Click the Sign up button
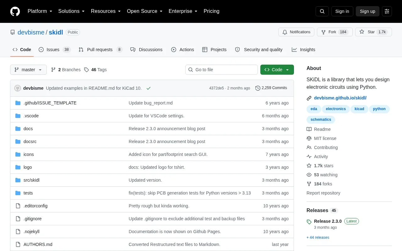Screen dimensions: 402x251 (x=367, y=11)
